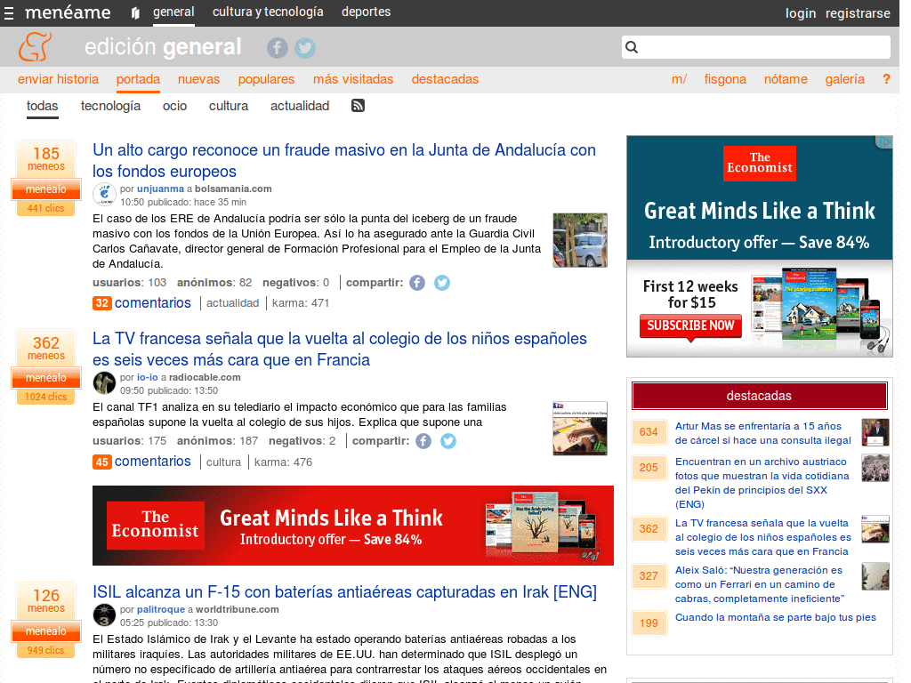911x683 pixels.
Task: Open the más visitadas tab
Action: (x=353, y=79)
